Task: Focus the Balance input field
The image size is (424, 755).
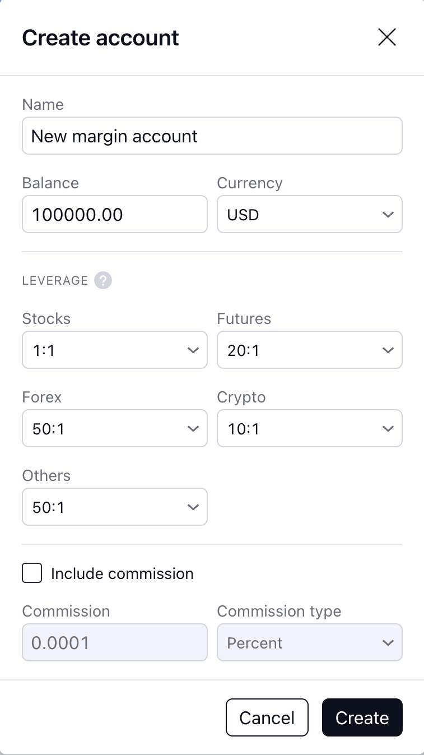Action: 114,214
